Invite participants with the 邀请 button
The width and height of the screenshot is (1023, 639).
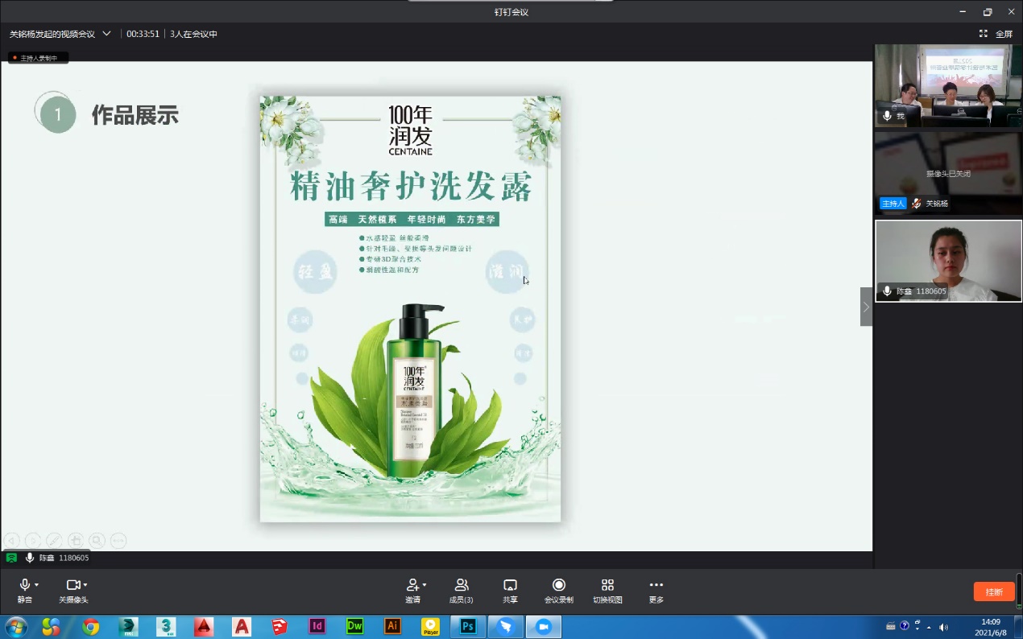(x=412, y=591)
